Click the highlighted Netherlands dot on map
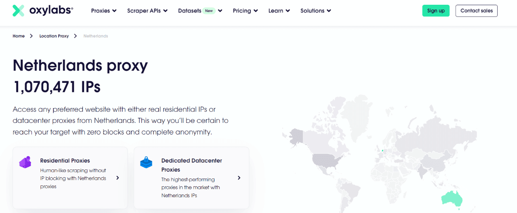Image resolution: width=517 pixels, height=213 pixels. [382, 150]
